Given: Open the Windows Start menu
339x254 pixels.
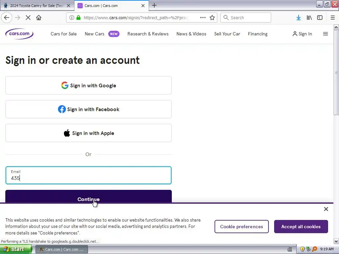Looking at the screenshot, I should (x=16, y=249).
